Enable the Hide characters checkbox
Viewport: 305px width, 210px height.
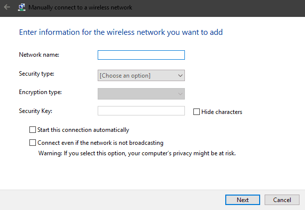coord(196,112)
